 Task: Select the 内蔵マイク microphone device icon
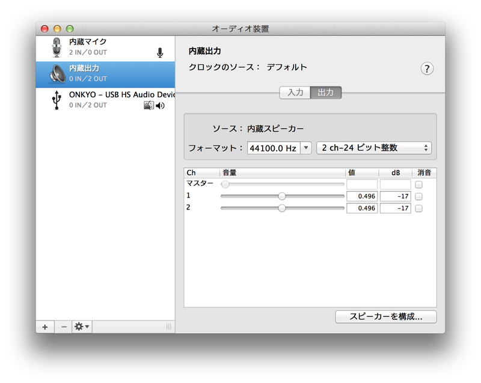pos(57,47)
